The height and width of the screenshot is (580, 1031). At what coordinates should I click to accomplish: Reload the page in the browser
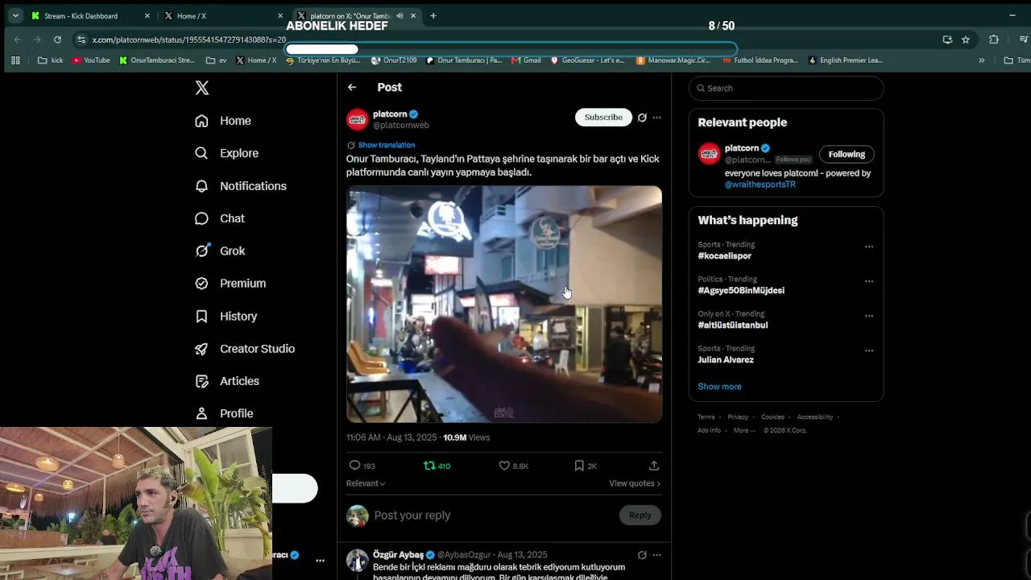[x=57, y=39]
